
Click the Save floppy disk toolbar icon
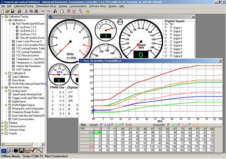[x=12, y=11]
